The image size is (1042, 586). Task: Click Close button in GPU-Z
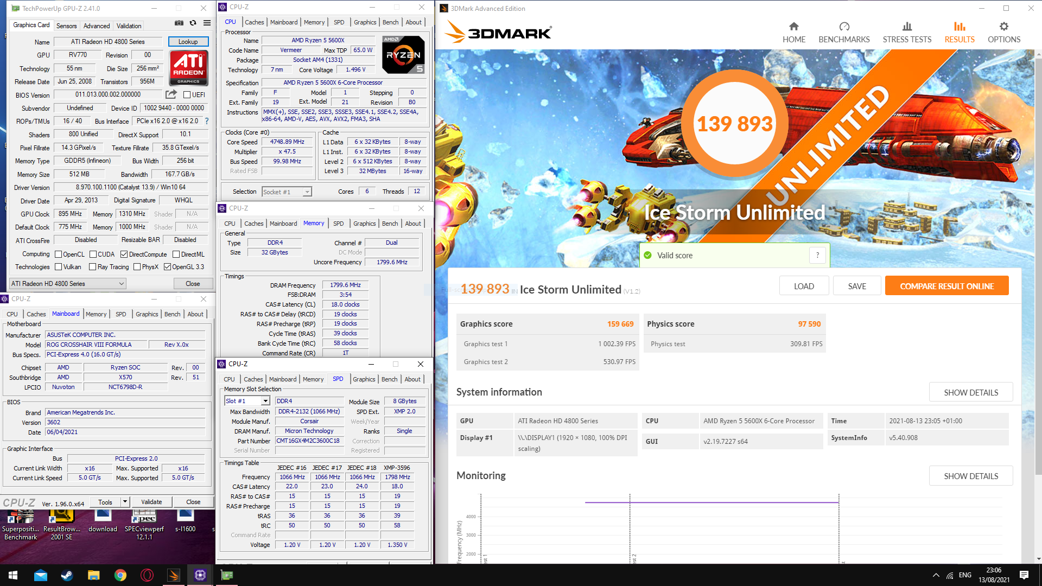pyautogui.click(x=193, y=283)
